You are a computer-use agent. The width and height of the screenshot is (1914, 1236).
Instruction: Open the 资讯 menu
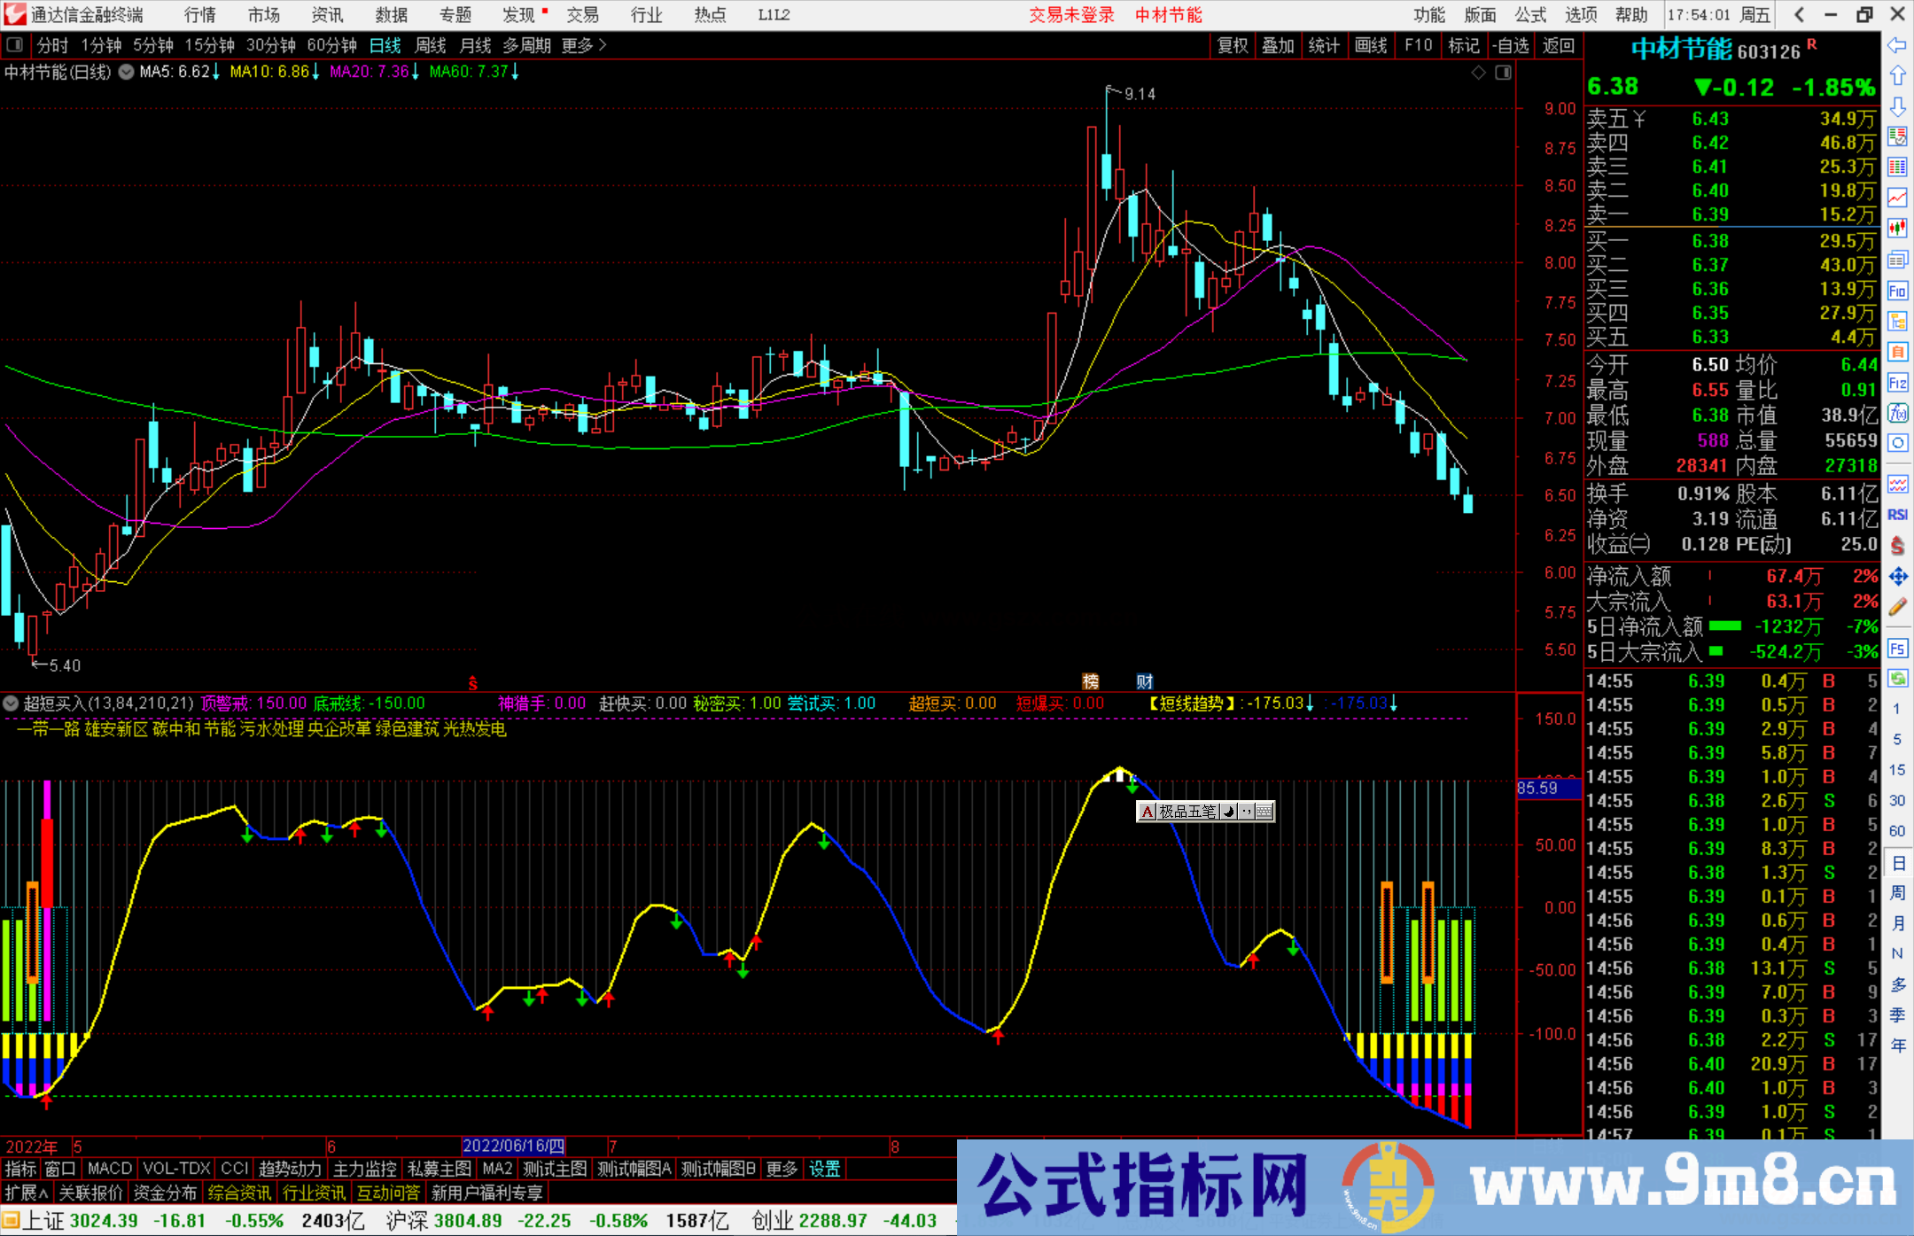[328, 15]
